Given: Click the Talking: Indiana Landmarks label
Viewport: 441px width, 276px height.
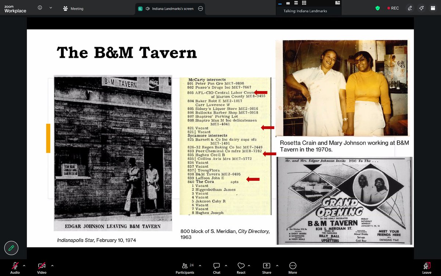Looking at the screenshot, I should coord(305,11).
